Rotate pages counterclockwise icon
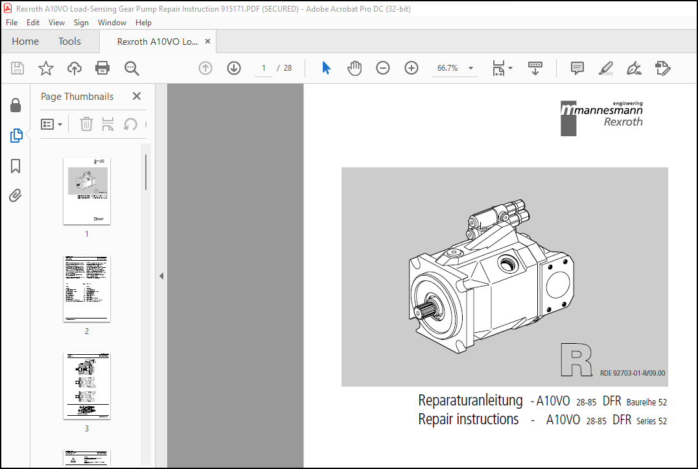 point(130,124)
